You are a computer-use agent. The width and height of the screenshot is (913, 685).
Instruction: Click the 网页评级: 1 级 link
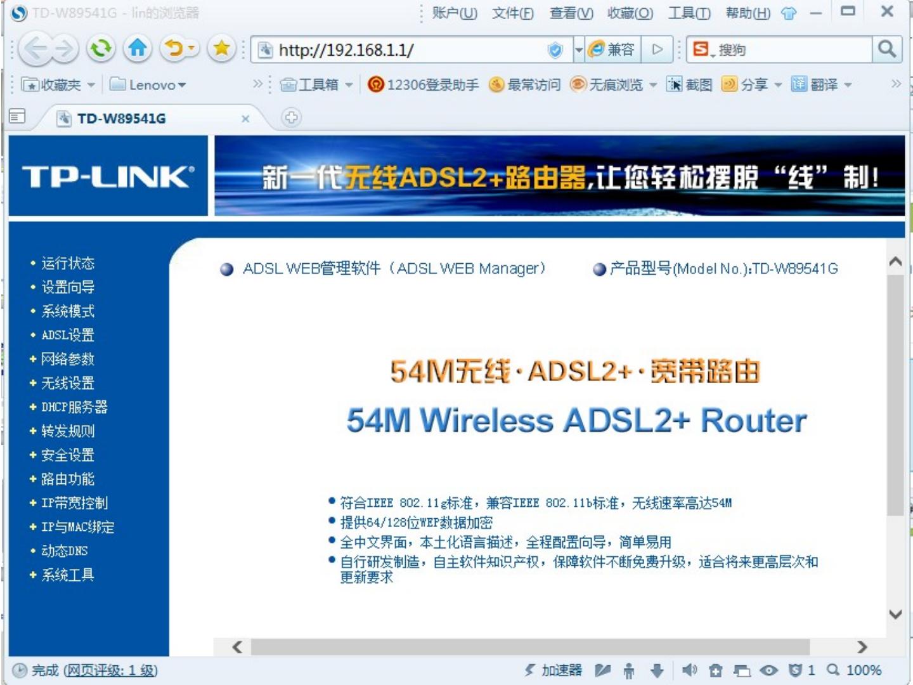(110, 670)
